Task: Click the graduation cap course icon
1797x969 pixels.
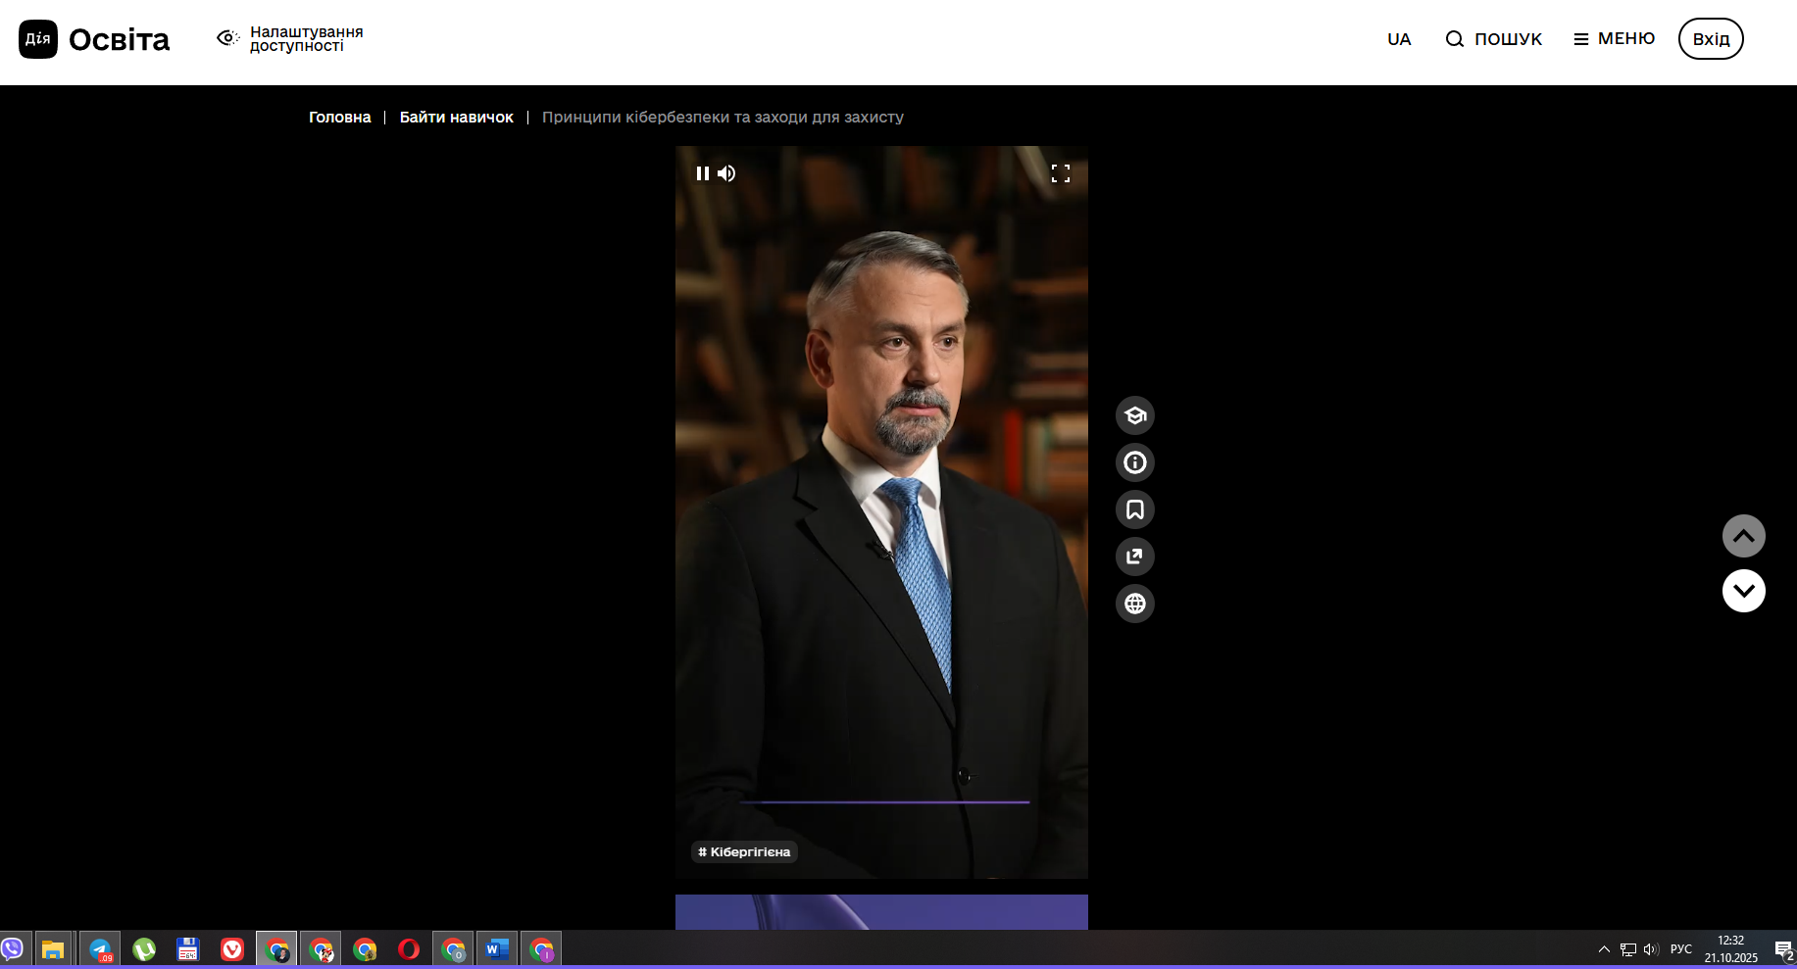Action: [x=1134, y=415]
